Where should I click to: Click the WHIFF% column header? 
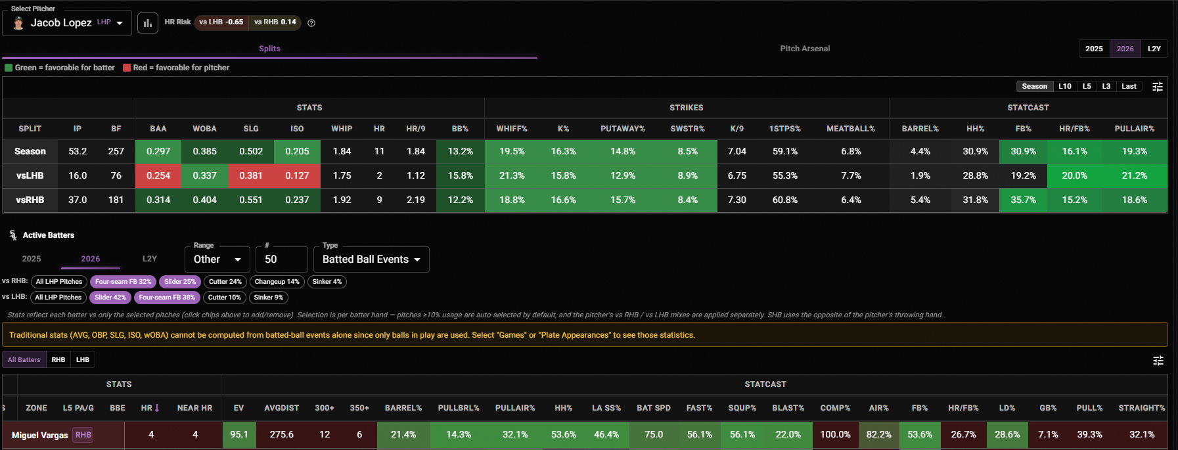pos(512,129)
